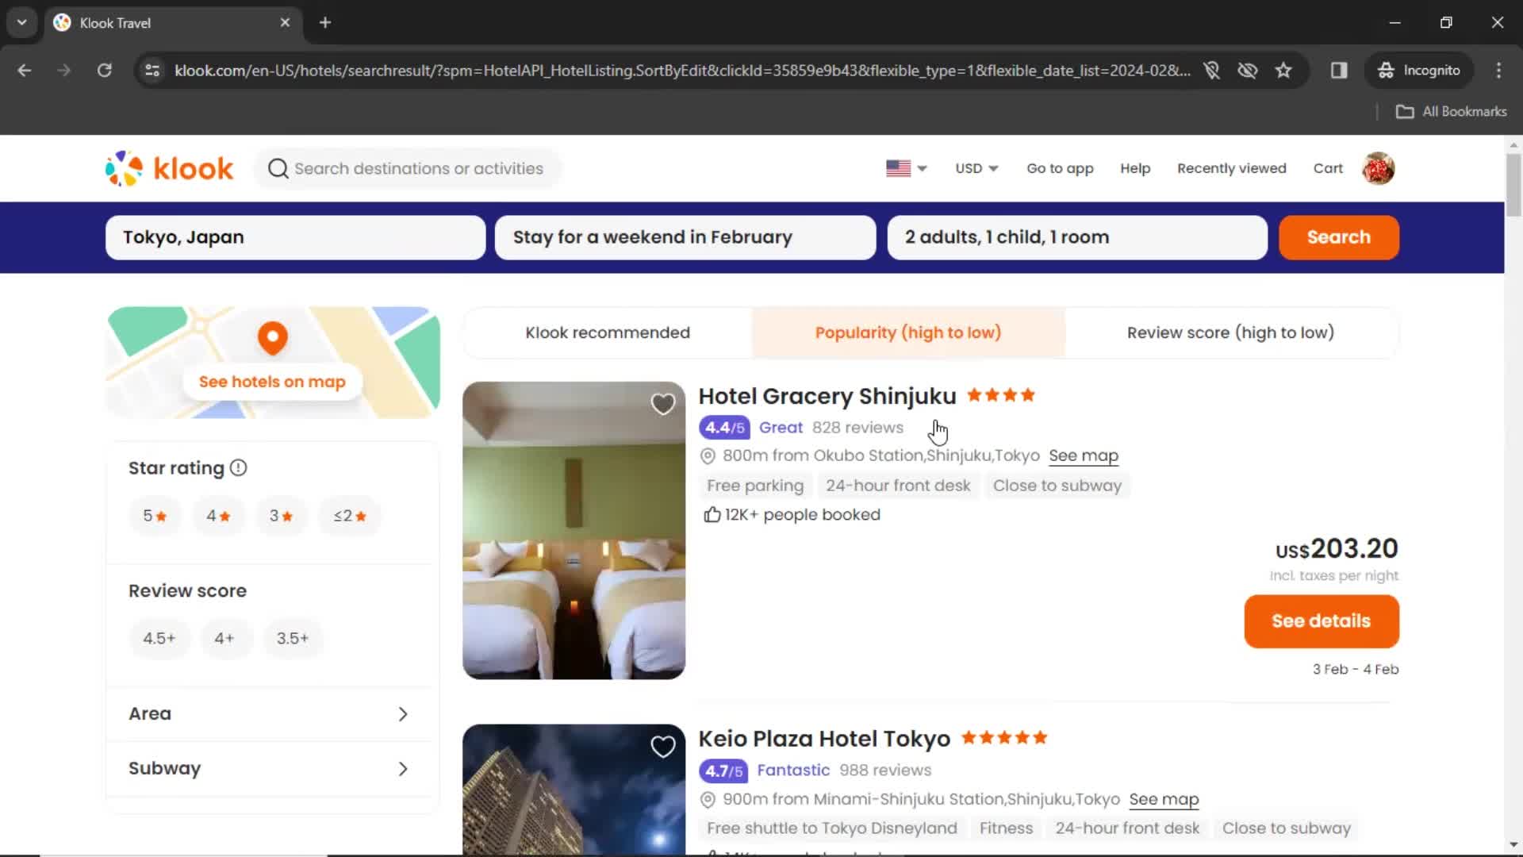Go back with browser back arrow

pyautogui.click(x=25, y=71)
